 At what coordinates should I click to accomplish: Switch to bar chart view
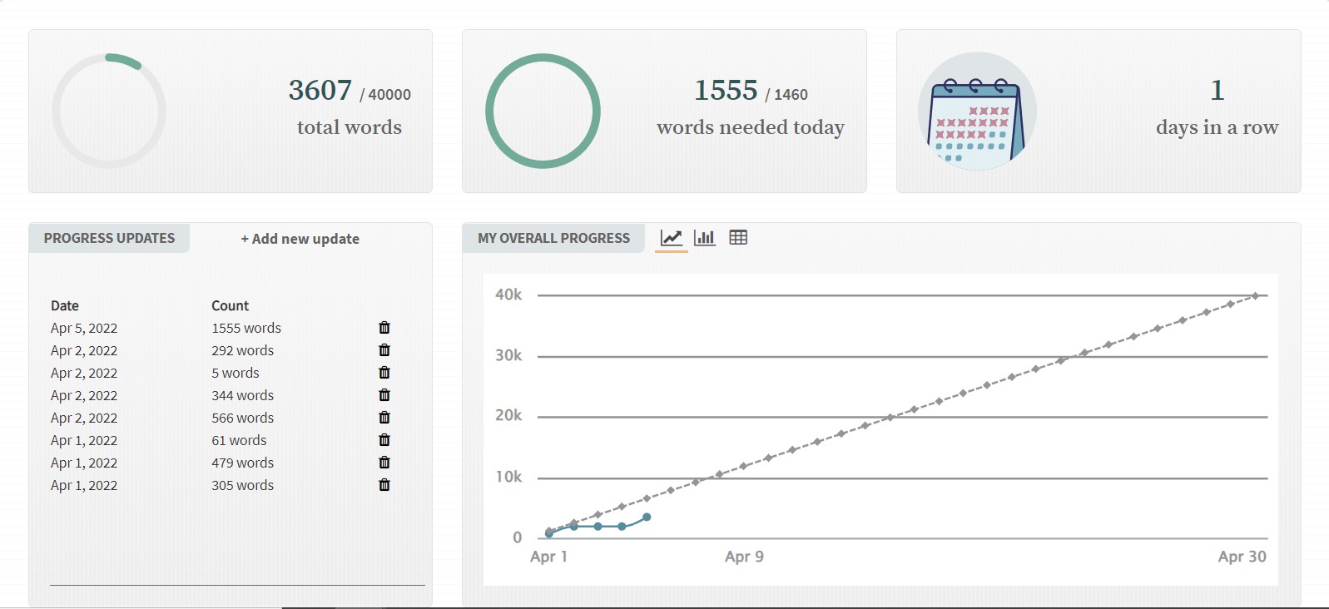pyautogui.click(x=705, y=238)
